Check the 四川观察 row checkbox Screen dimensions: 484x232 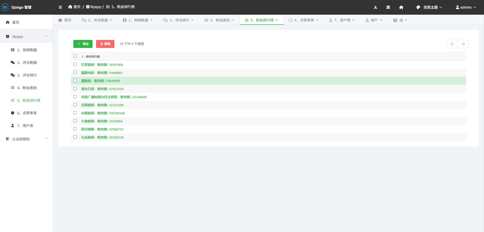[x=75, y=129]
